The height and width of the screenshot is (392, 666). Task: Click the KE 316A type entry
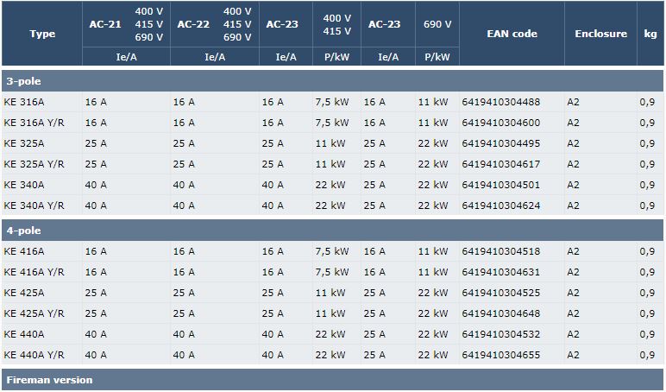(23, 102)
